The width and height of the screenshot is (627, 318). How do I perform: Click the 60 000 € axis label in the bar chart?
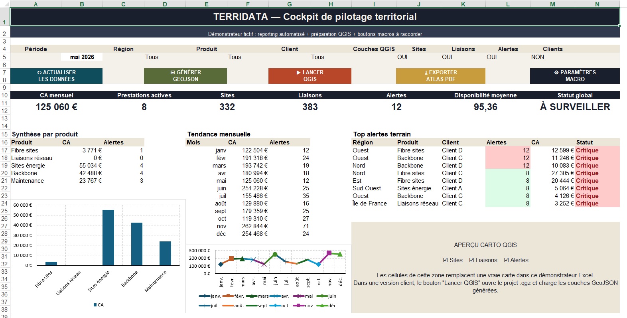(x=23, y=205)
